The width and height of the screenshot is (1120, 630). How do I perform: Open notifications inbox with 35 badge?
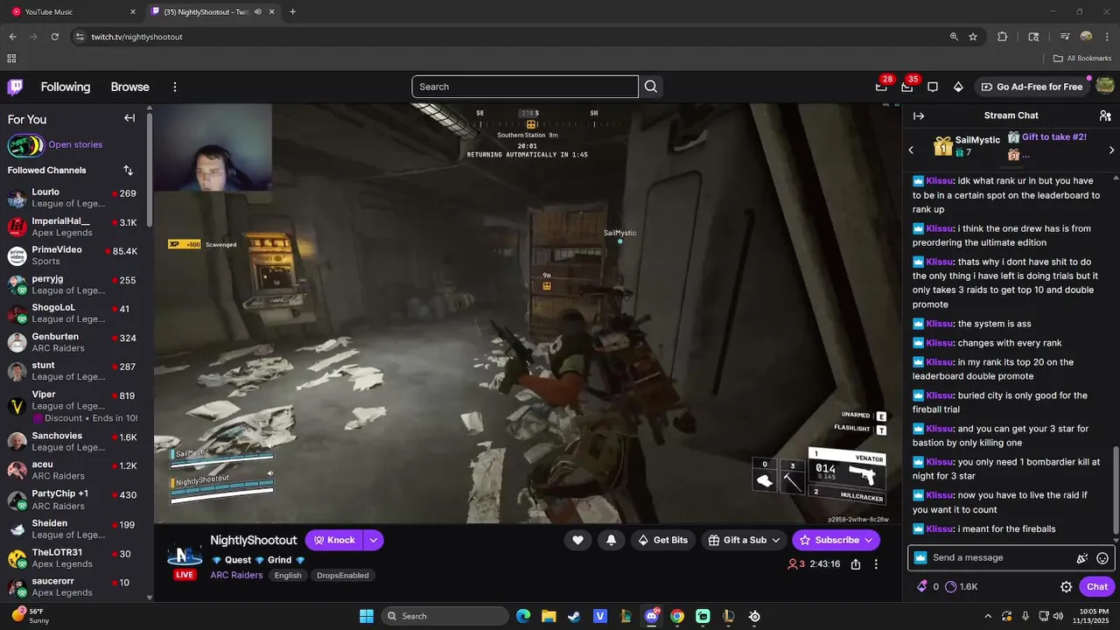click(x=907, y=87)
